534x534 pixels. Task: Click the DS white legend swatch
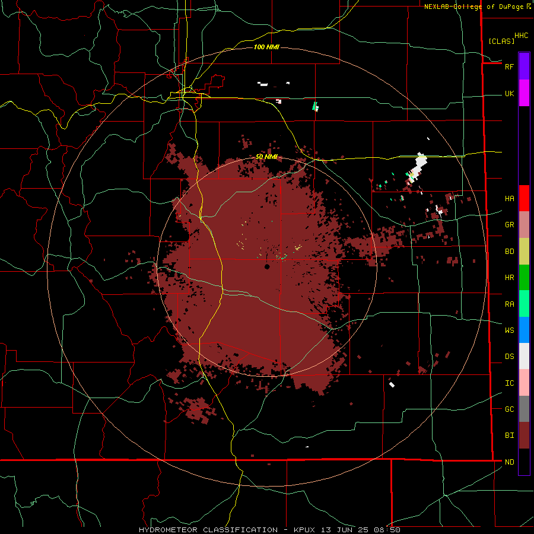[x=524, y=356]
